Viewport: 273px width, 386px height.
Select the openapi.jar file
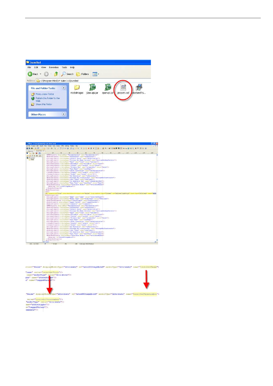click(x=108, y=88)
